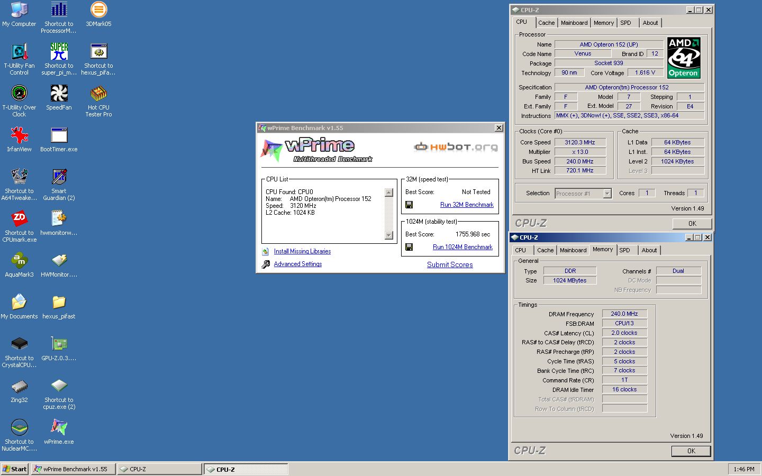Open the CrystalCPU shortcut icon
The width and height of the screenshot is (762, 476).
coord(19,344)
